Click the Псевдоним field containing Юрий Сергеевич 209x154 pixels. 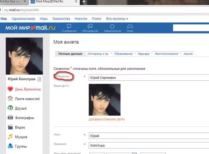pyautogui.click(x=149, y=78)
